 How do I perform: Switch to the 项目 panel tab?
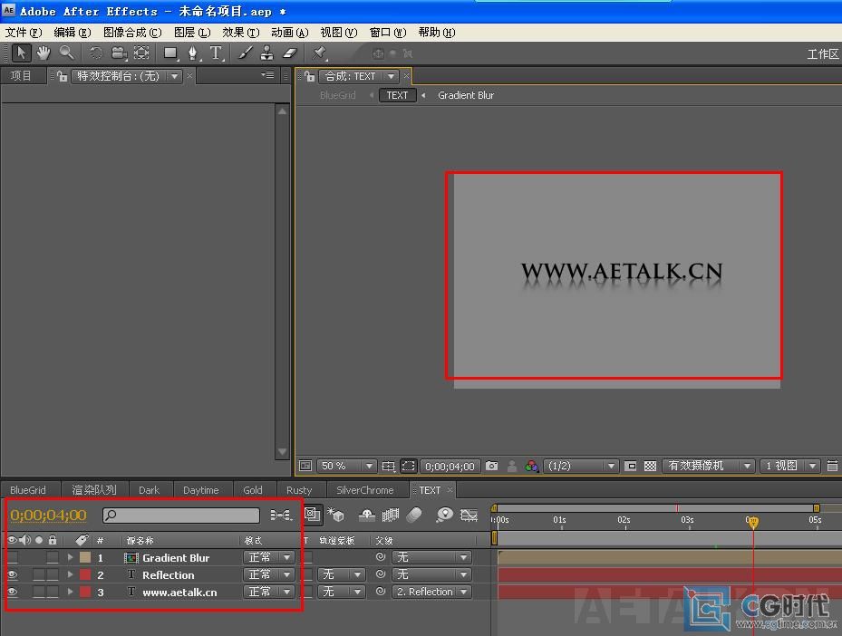[21, 76]
